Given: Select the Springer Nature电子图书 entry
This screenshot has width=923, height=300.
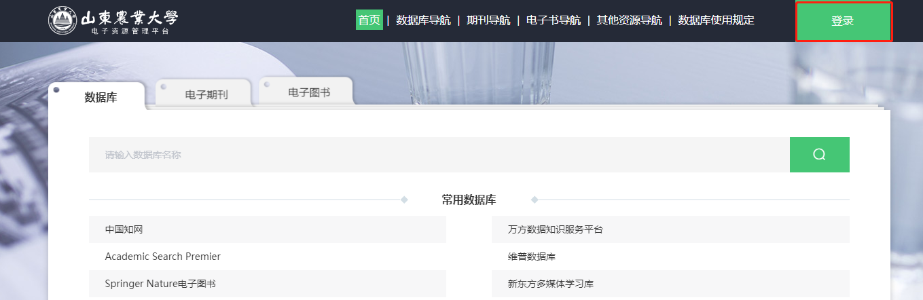Looking at the screenshot, I should point(160,284).
